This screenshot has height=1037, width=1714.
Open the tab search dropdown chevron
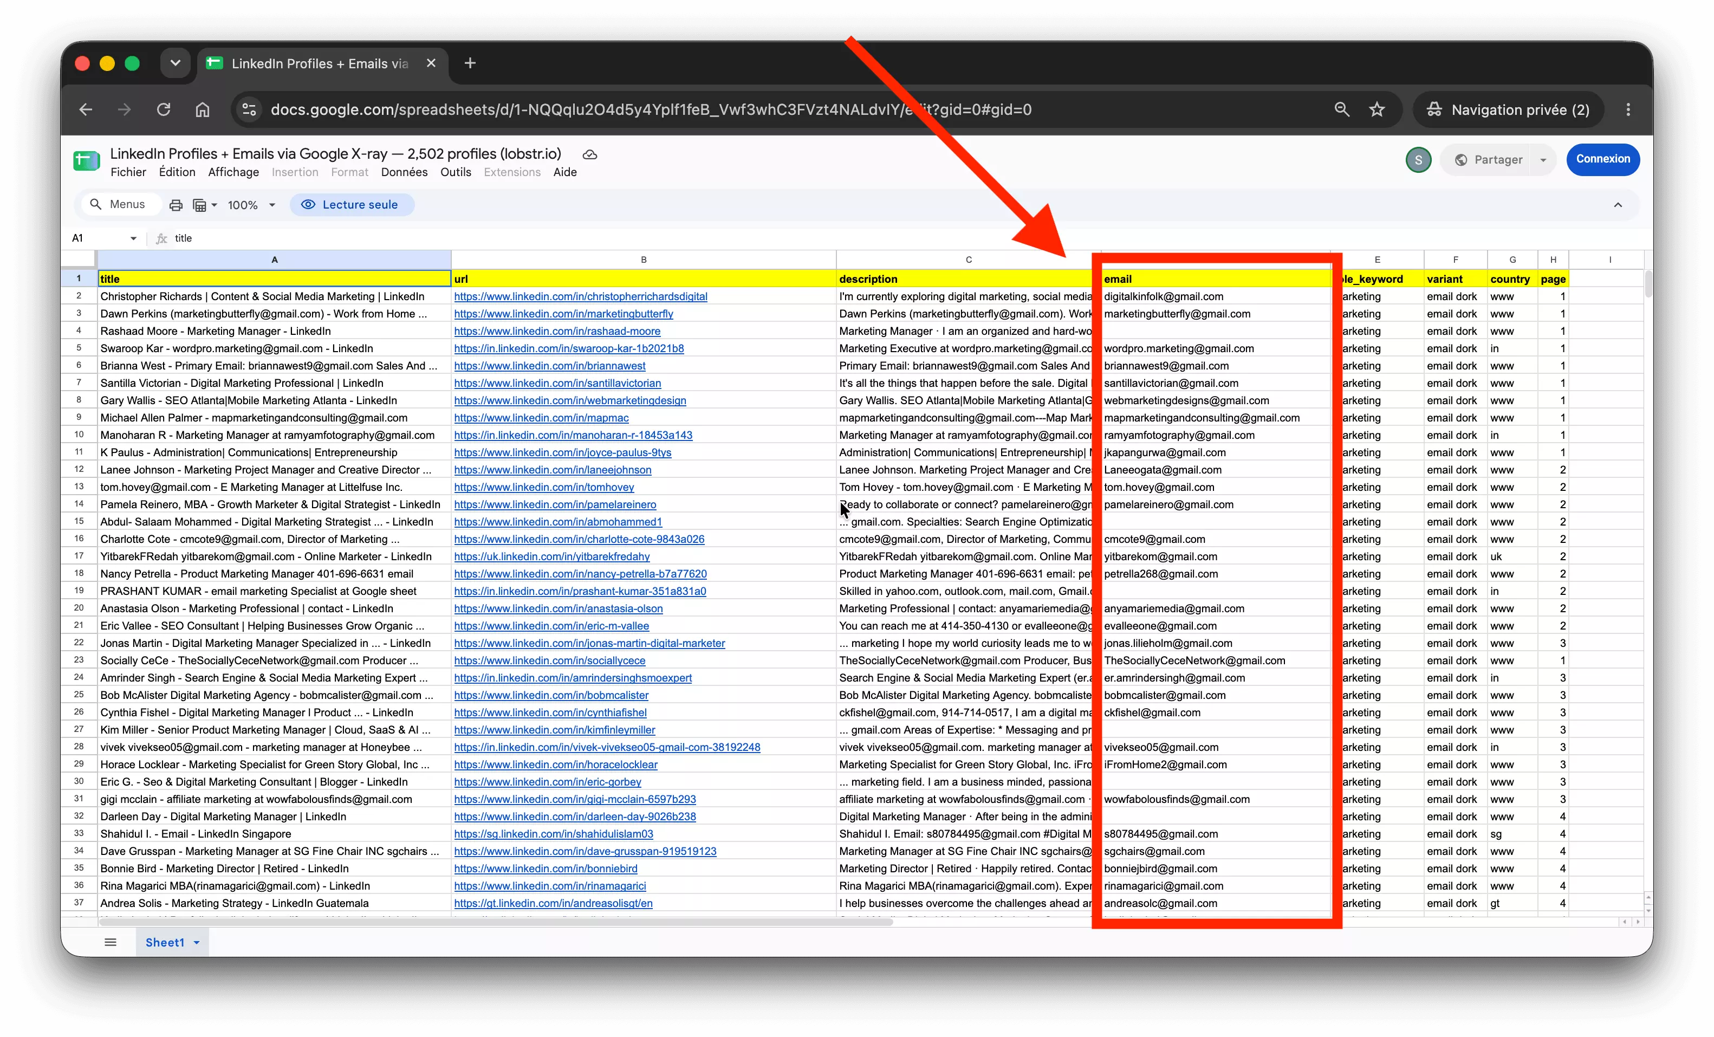point(176,63)
